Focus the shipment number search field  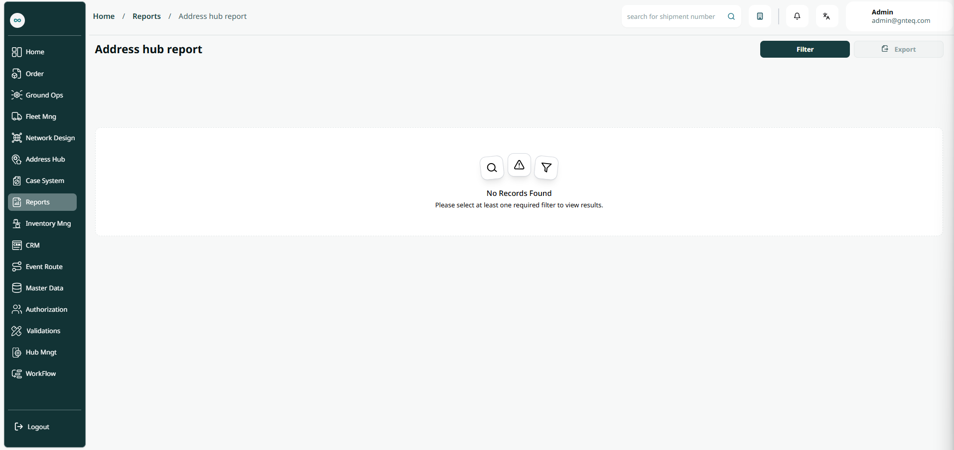pyautogui.click(x=671, y=16)
